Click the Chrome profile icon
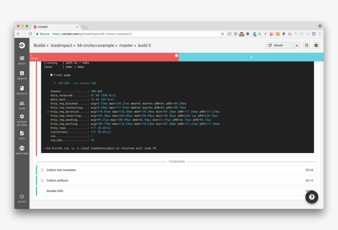Image resolution: width=338 pixels, height=230 pixels. click(320, 26)
